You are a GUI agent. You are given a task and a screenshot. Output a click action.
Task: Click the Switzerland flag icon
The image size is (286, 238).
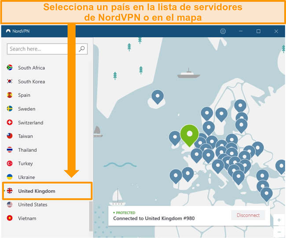pos(10,123)
